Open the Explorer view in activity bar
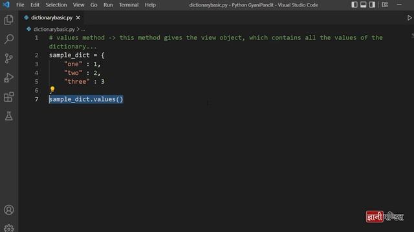 tap(8, 20)
